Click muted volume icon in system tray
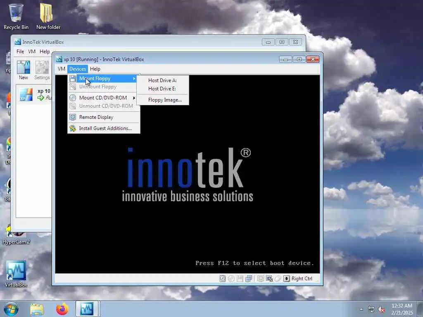The width and height of the screenshot is (423, 317). point(381,310)
